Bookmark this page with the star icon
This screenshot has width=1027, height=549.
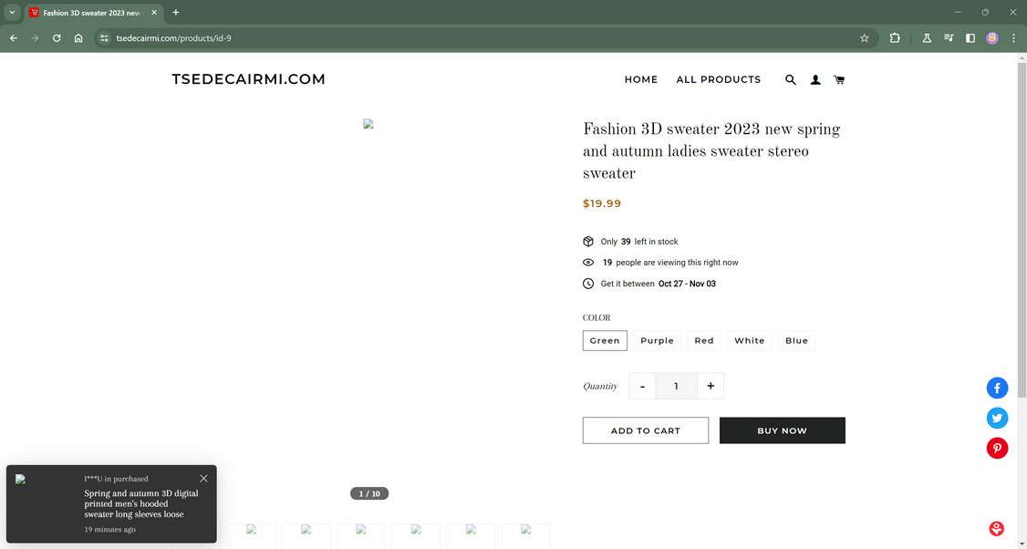[x=864, y=38]
